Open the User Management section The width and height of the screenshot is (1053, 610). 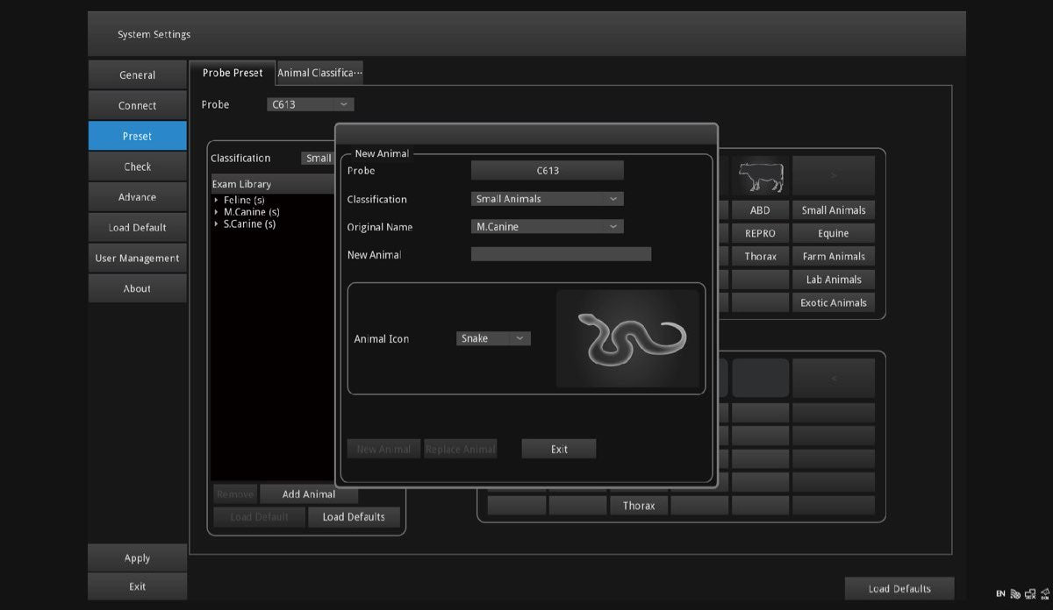[x=137, y=259]
